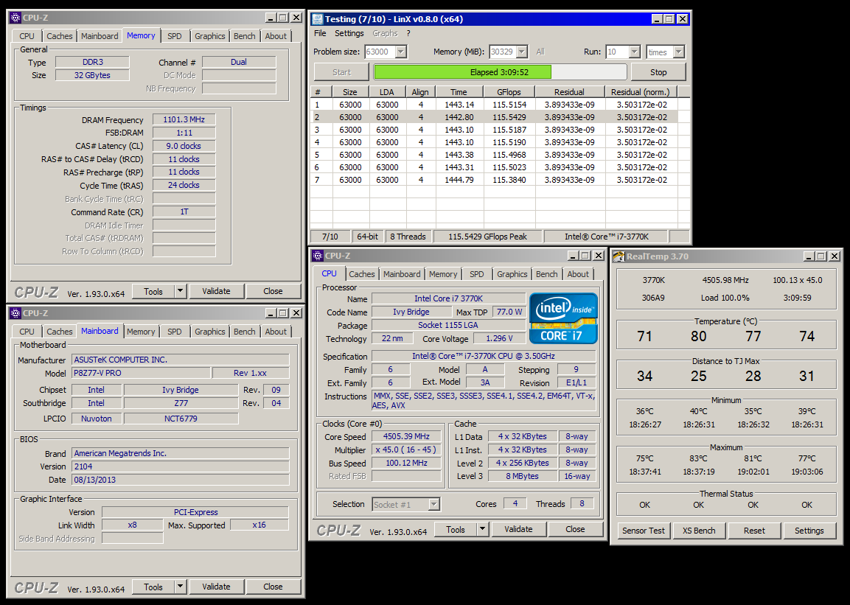The image size is (850, 605).
Task: Launch XS Bench in RealTemp
Action: 699,531
